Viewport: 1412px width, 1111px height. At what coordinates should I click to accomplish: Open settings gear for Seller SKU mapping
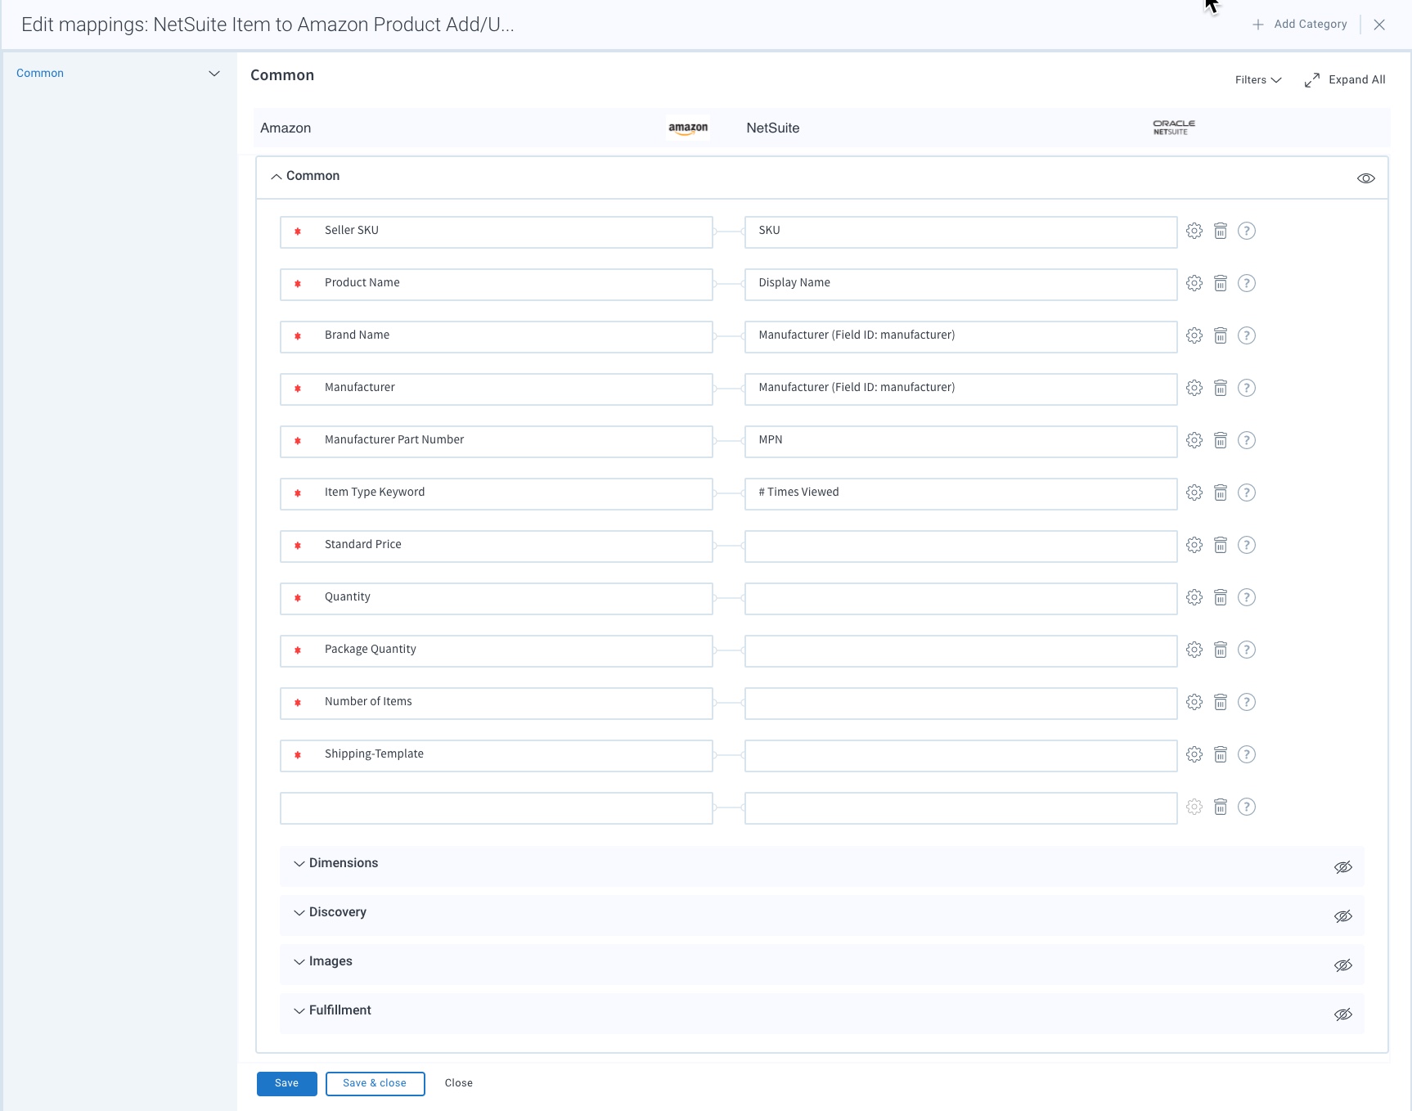pyautogui.click(x=1194, y=231)
